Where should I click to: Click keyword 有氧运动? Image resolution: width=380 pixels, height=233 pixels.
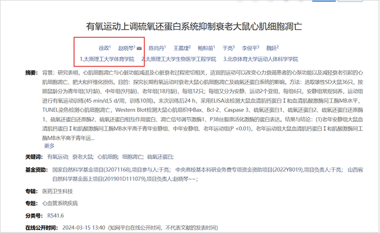tap(58, 157)
